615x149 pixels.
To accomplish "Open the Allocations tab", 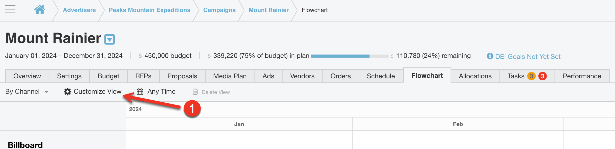I will 475,76.
